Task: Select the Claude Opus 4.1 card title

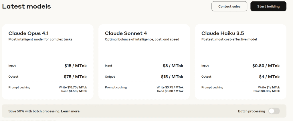Action: [x=26, y=33]
